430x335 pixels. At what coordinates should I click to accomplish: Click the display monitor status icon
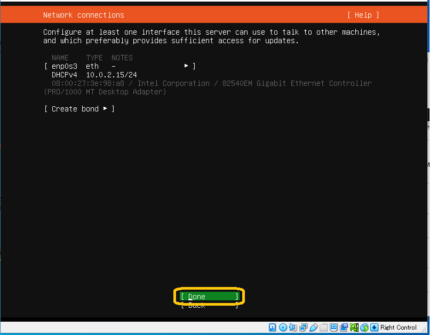point(333,328)
